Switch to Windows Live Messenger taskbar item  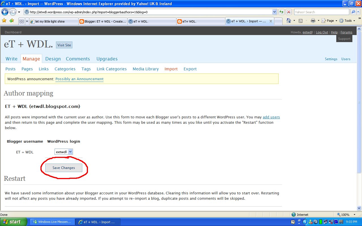[52, 222]
